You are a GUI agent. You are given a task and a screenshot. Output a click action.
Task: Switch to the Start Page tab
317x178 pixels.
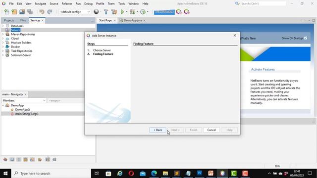point(106,20)
